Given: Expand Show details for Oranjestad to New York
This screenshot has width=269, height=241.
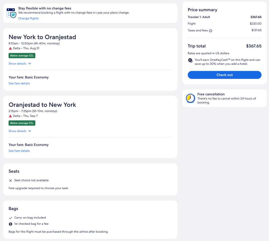Looking at the screenshot, I should click(20, 131).
